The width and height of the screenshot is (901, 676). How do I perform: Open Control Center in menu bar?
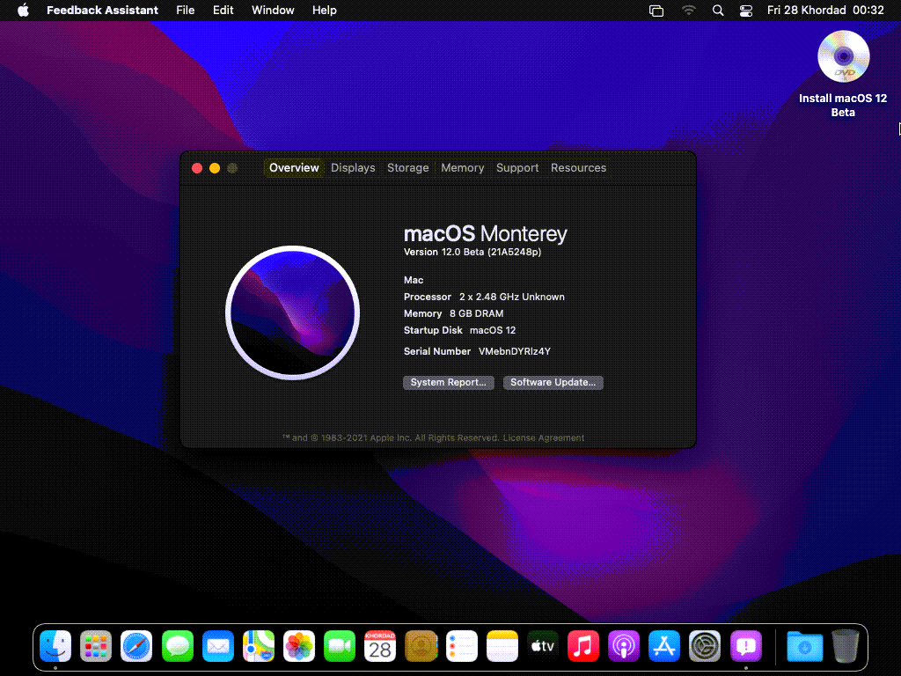tap(746, 11)
